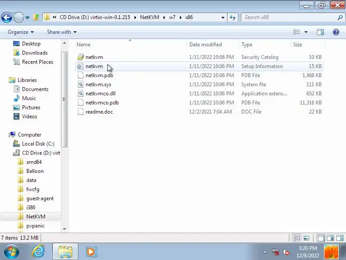The height and width of the screenshot is (260, 346).
Task: Open the Videos library
Action: click(x=29, y=116)
